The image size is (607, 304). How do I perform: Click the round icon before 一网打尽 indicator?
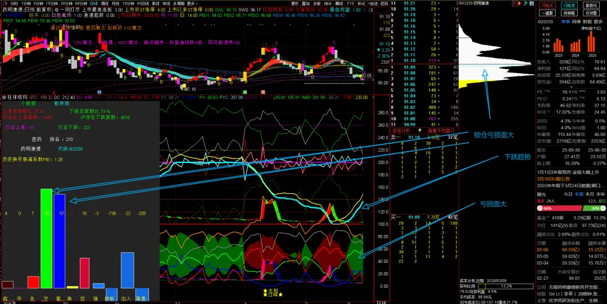[57, 10]
